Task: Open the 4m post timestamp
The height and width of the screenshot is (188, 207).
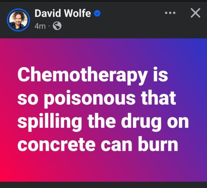Action: 40,26
